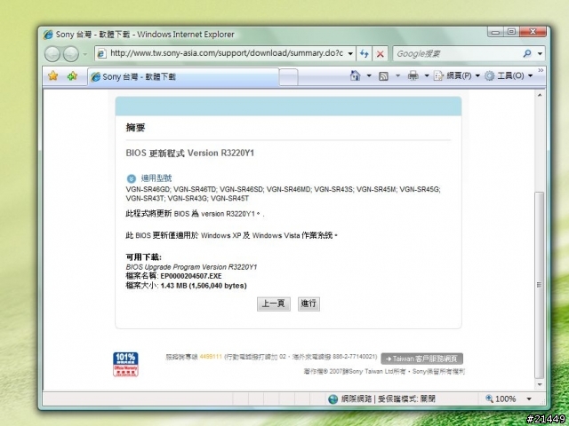Expand the Home button dropdown arrow

coord(369,75)
